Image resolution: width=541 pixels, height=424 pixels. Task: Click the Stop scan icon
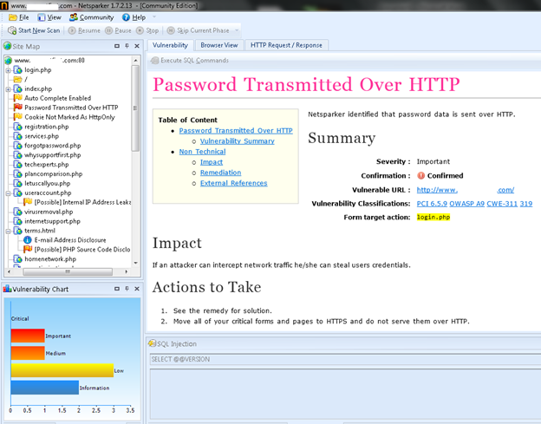coord(140,30)
